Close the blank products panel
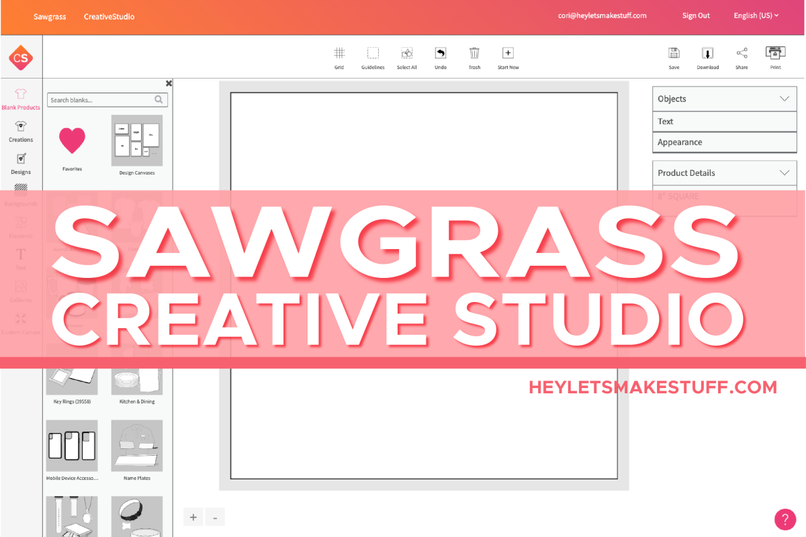This screenshot has width=806, height=537. point(169,83)
